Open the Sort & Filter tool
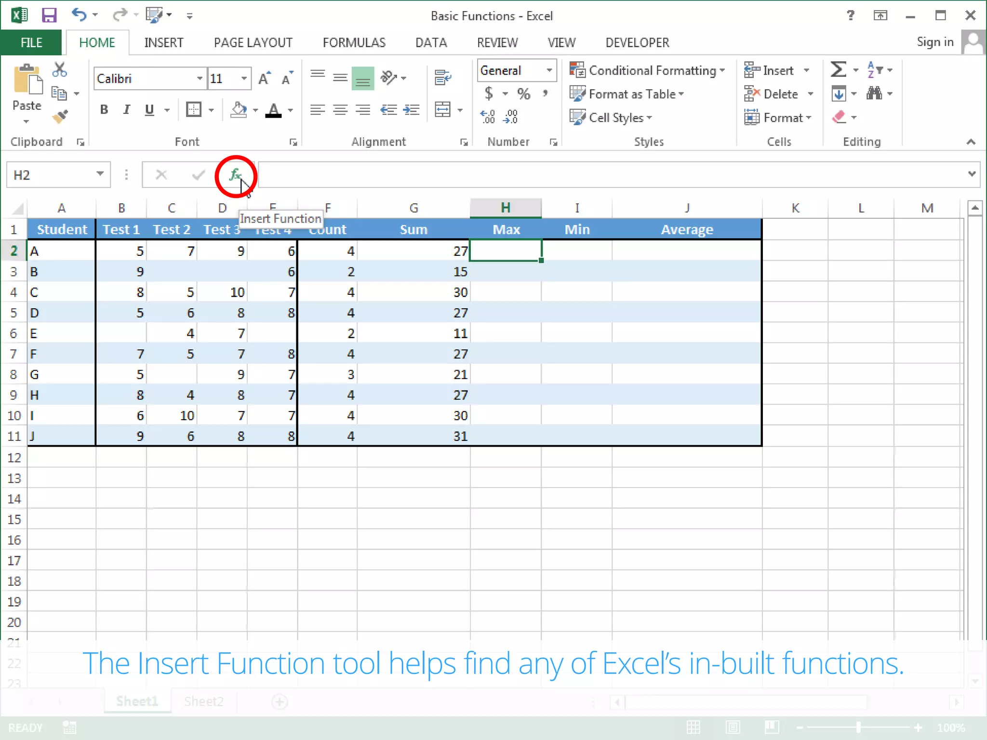The width and height of the screenshot is (987, 740). click(875, 70)
